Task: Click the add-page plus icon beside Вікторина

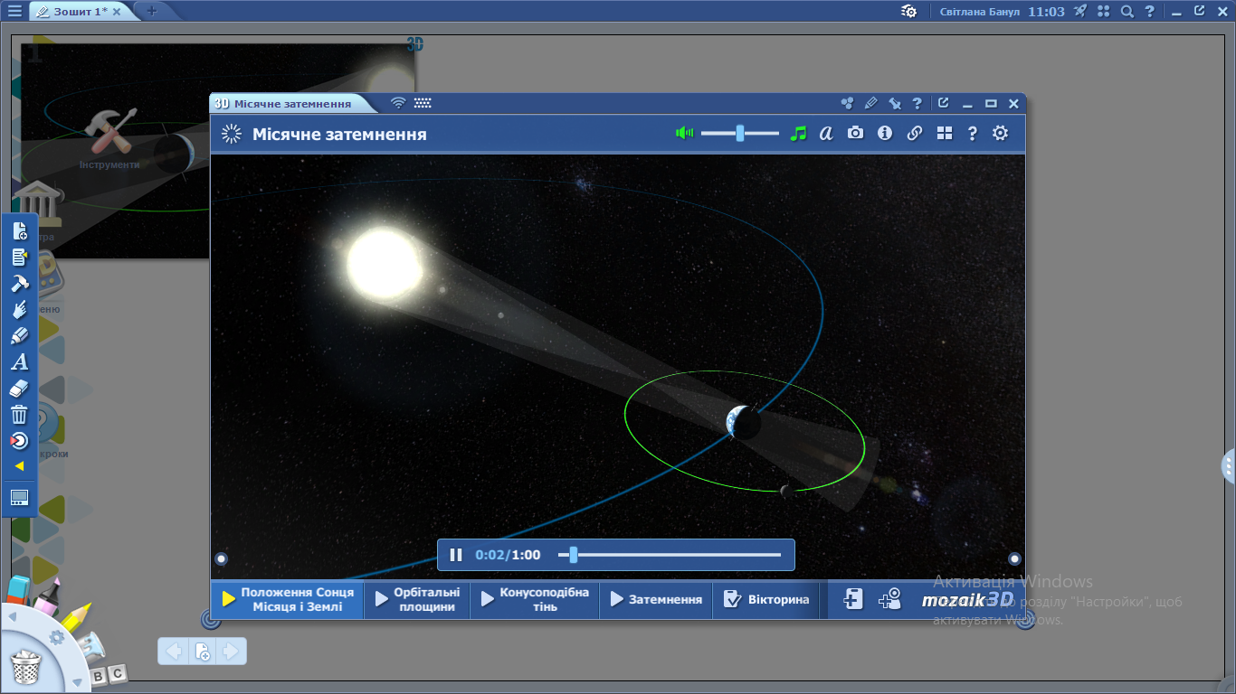Action: pos(853,599)
